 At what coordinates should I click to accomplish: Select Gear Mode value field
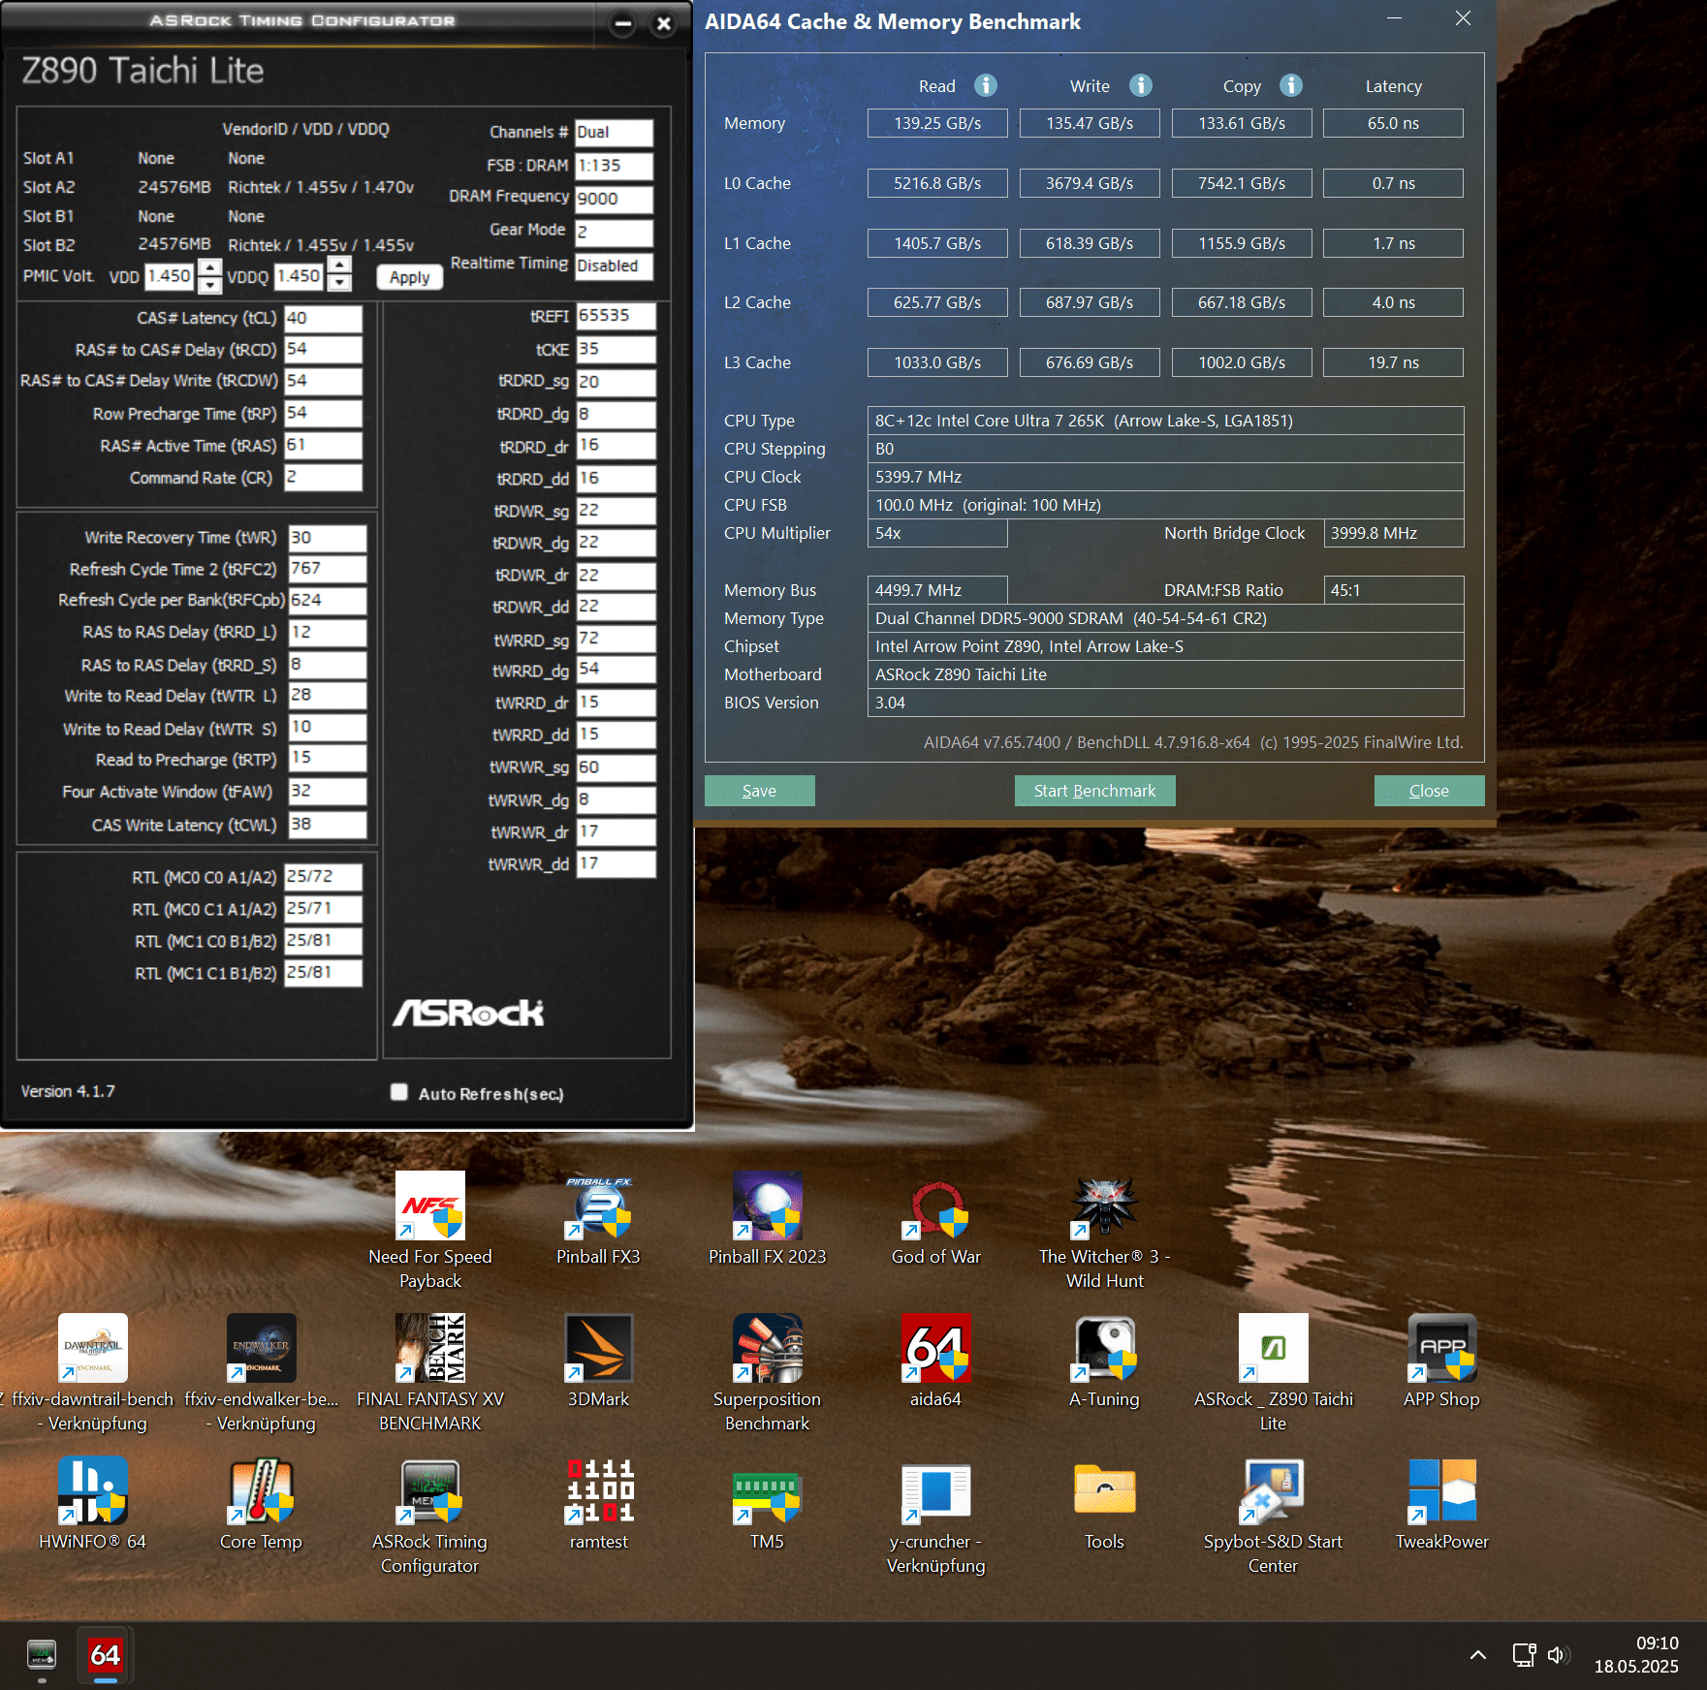click(x=614, y=232)
